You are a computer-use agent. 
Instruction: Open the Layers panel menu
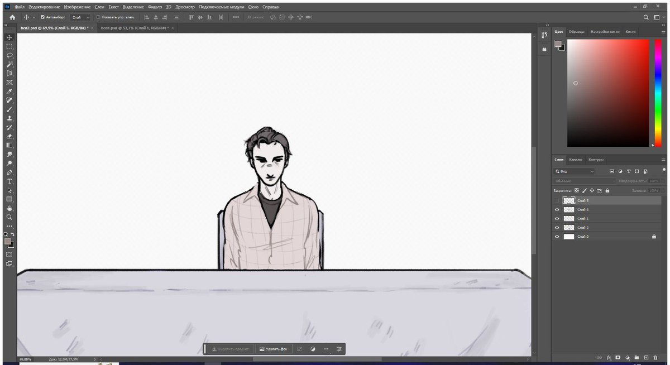click(662, 160)
